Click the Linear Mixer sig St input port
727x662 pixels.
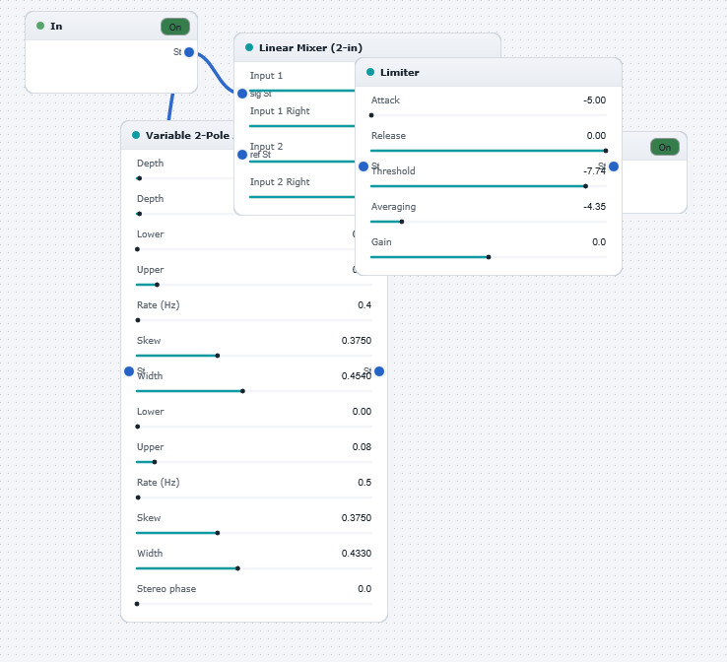click(242, 94)
